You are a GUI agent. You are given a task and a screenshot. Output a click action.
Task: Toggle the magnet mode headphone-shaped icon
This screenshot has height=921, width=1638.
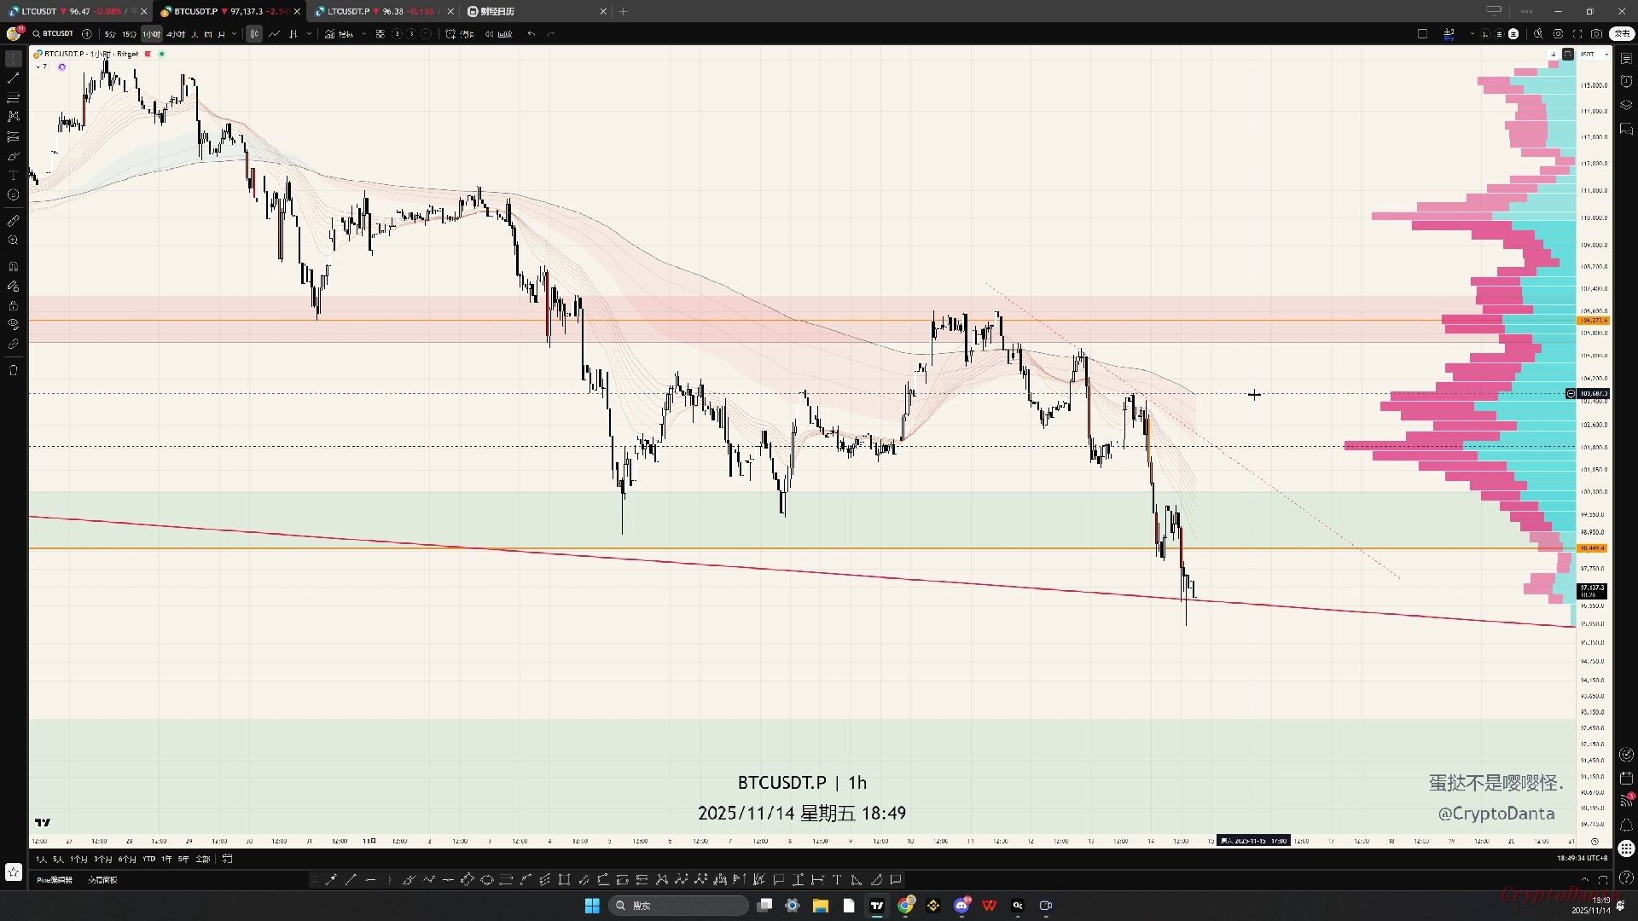tap(13, 267)
